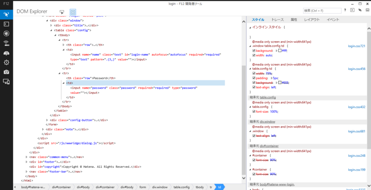This screenshot has height=190, width=371.
Task: Toggle the background #EEE property checkbox
Action: pyautogui.click(x=254, y=82)
